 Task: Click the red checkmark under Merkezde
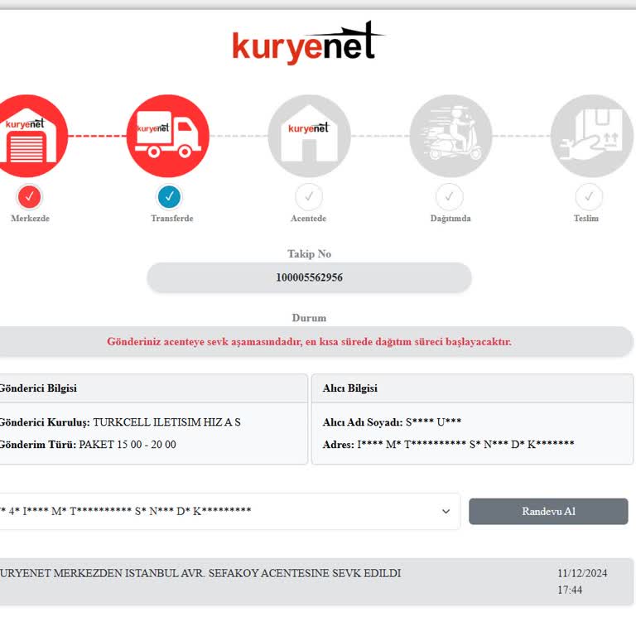[x=29, y=197]
